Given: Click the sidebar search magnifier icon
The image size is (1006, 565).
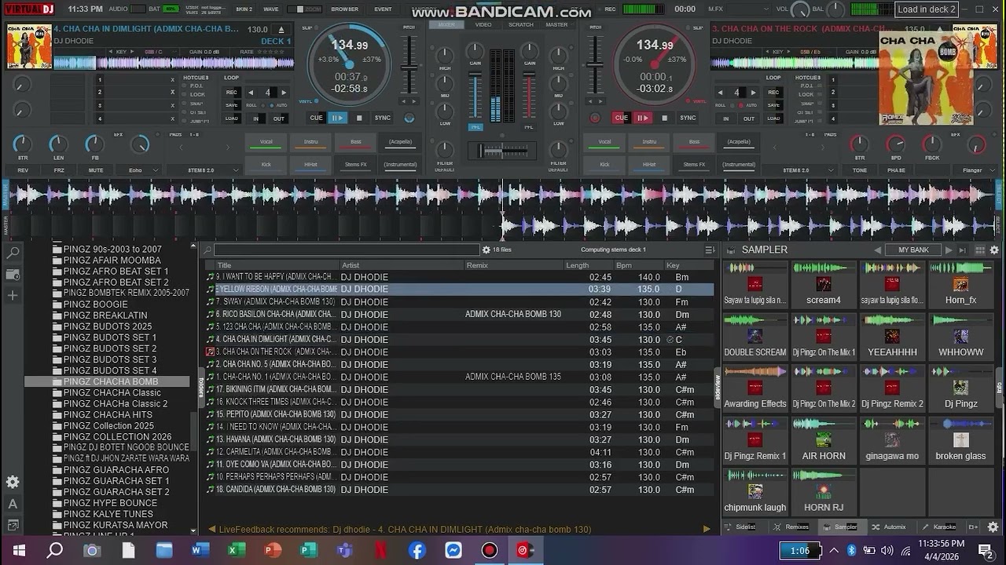Looking at the screenshot, I should [x=13, y=253].
